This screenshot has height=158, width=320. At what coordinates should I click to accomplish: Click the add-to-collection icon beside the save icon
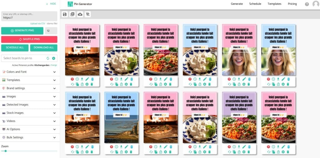point(72,14)
